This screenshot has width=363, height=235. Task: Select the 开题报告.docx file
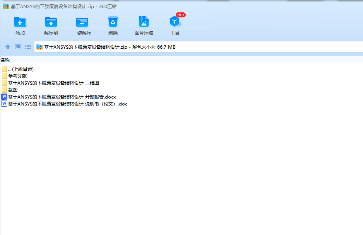pos(58,97)
